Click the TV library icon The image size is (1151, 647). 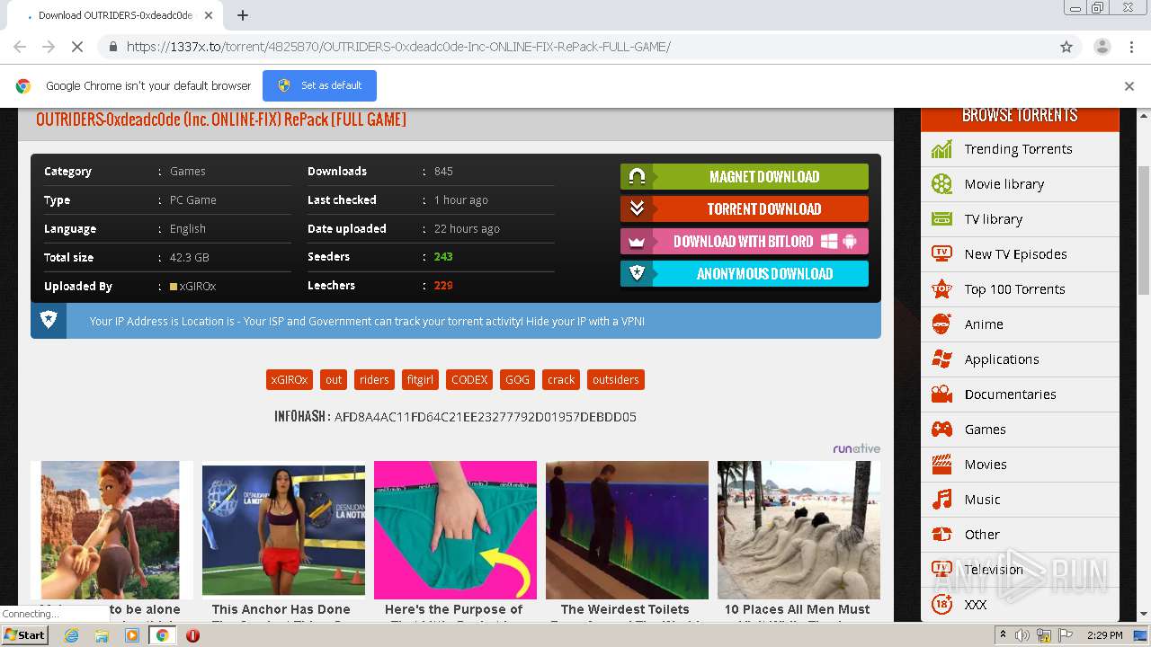click(x=941, y=219)
